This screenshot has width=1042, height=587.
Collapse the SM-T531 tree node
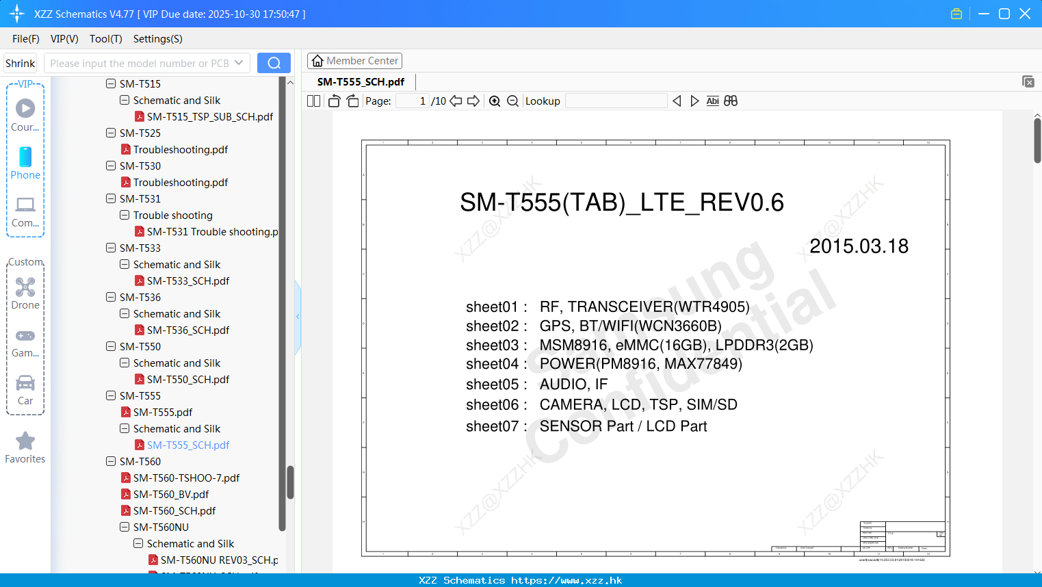click(111, 198)
